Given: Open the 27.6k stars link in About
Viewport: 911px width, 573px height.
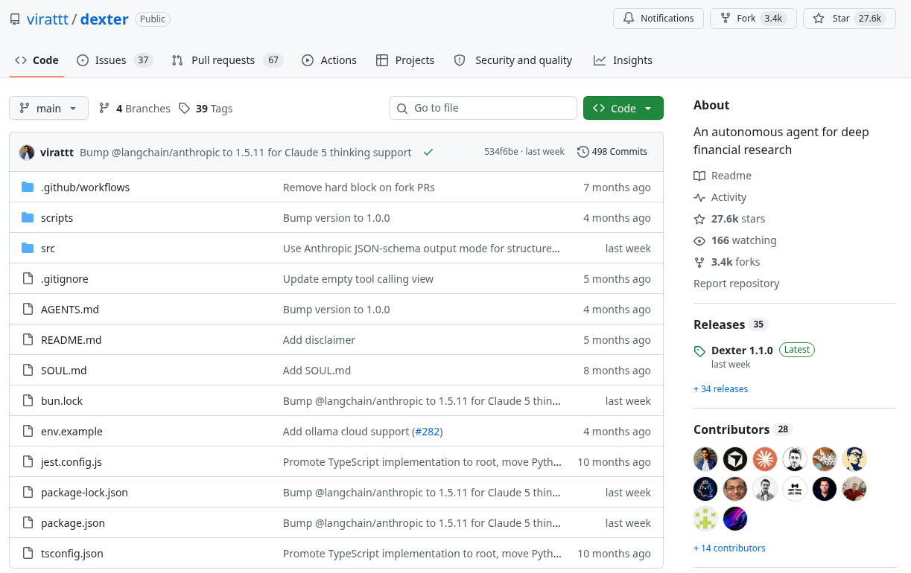Looking at the screenshot, I should 738,219.
